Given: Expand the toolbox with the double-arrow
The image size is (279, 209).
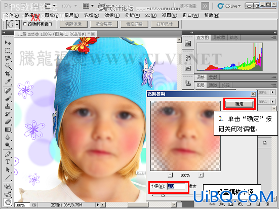Looking at the screenshot, I should 4,32.
